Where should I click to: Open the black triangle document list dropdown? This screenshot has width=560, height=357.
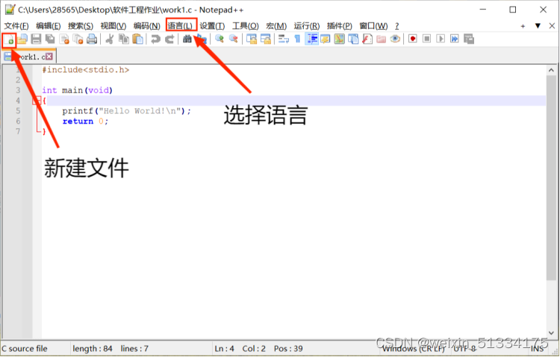(x=538, y=25)
